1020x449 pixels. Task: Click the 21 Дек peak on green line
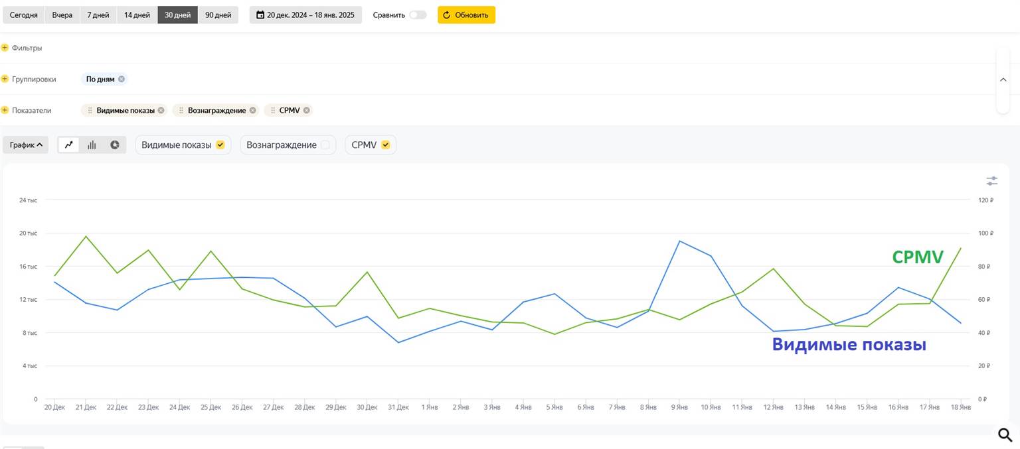click(86, 236)
